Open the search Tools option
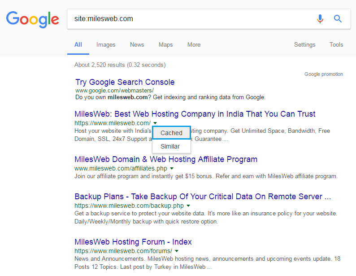356x276 pixels. click(x=336, y=45)
